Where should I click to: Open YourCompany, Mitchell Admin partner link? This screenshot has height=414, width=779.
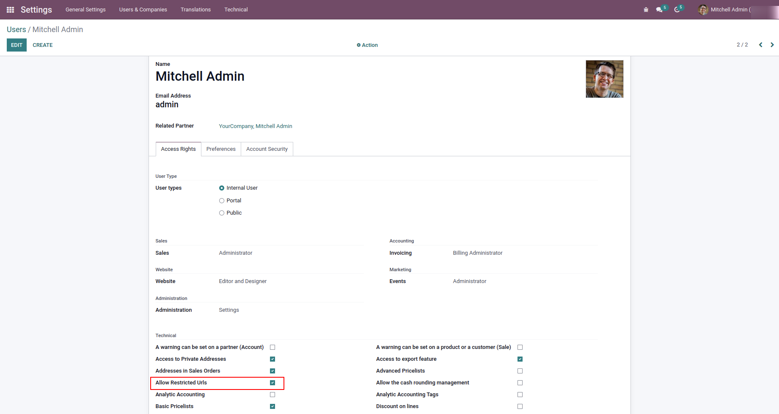point(256,126)
